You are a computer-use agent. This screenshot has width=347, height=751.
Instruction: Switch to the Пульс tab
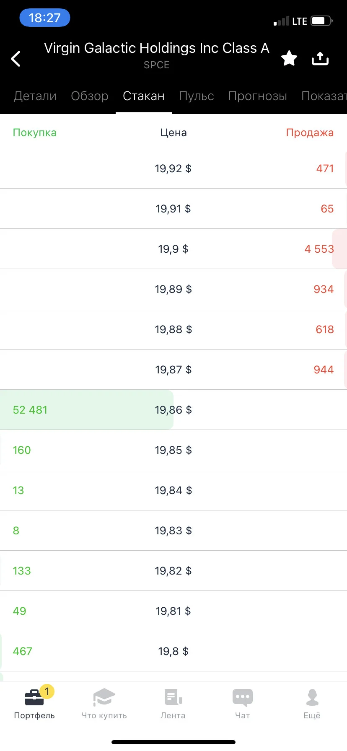pos(197,96)
